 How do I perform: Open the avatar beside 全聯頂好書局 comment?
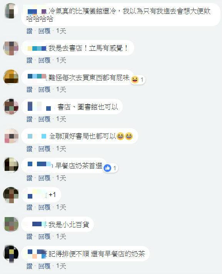11,136
